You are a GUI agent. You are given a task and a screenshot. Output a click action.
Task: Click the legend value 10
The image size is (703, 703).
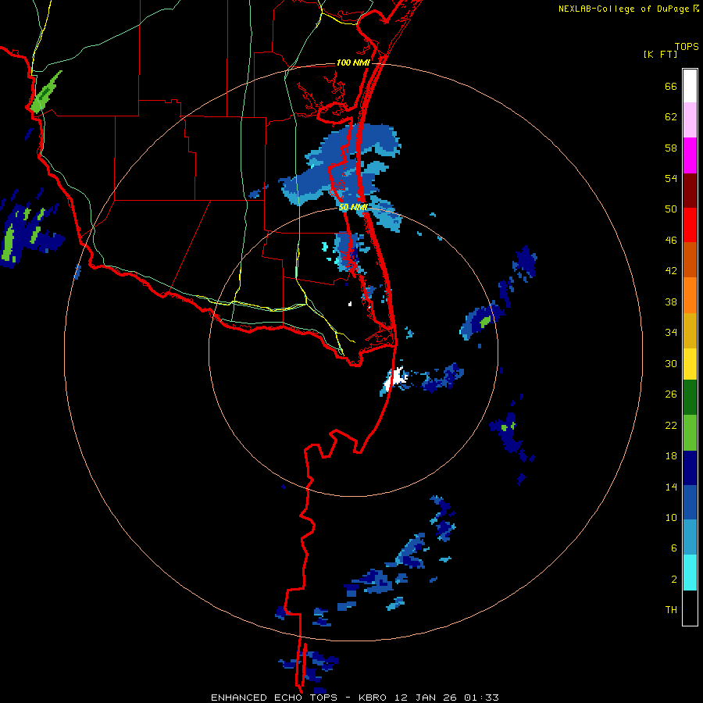[x=671, y=517]
